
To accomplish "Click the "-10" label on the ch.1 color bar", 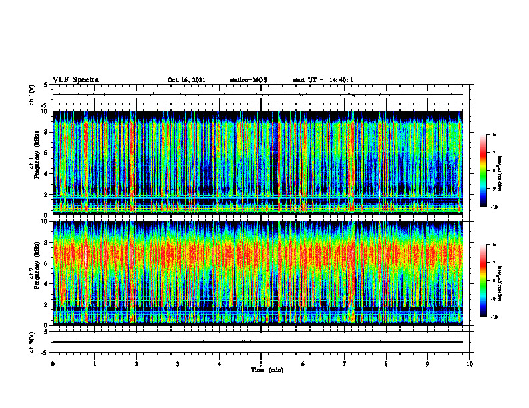I will click(494, 207).
